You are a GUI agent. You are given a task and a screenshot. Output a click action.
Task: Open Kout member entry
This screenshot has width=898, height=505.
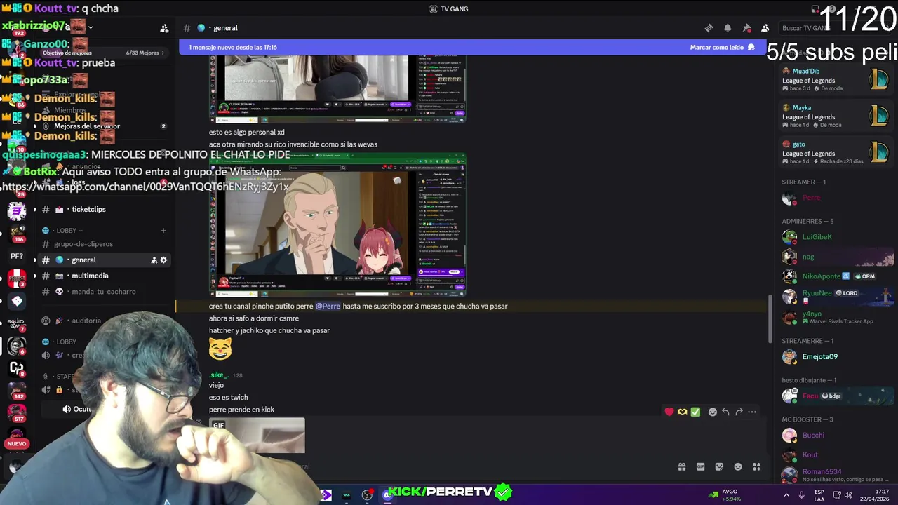tap(835, 454)
